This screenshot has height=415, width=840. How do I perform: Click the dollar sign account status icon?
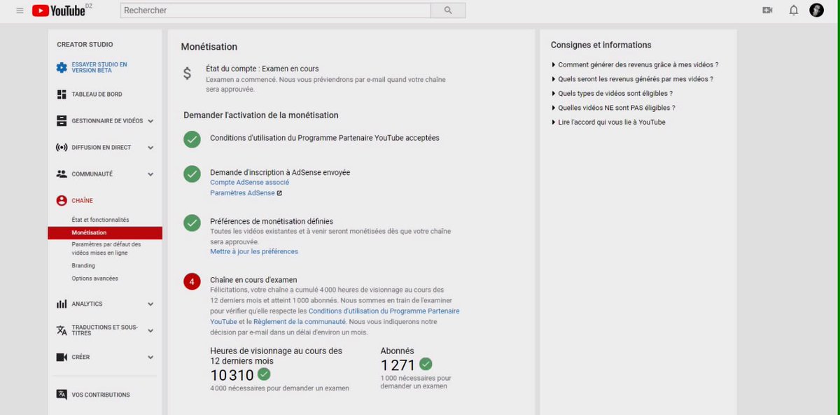[187, 73]
